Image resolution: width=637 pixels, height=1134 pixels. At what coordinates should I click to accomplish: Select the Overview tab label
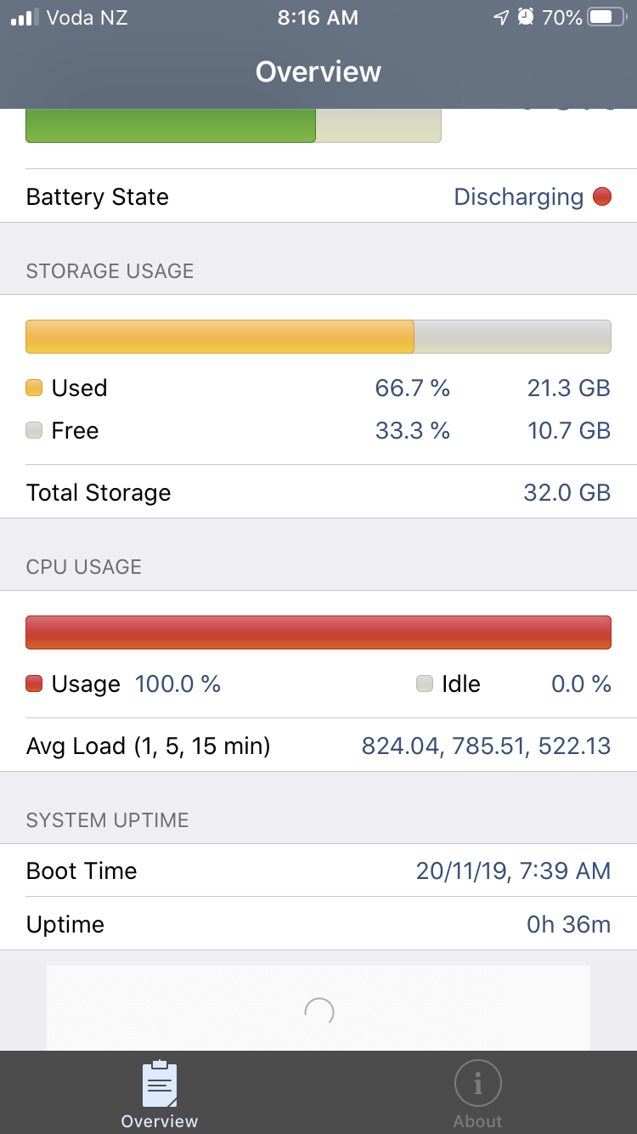160,1121
